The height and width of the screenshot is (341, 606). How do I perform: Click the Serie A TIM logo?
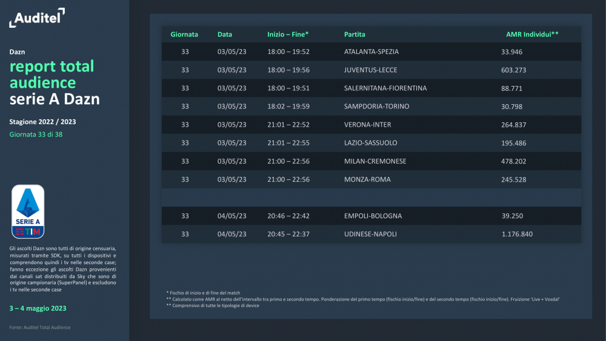pyautogui.click(x=28, y=211)
